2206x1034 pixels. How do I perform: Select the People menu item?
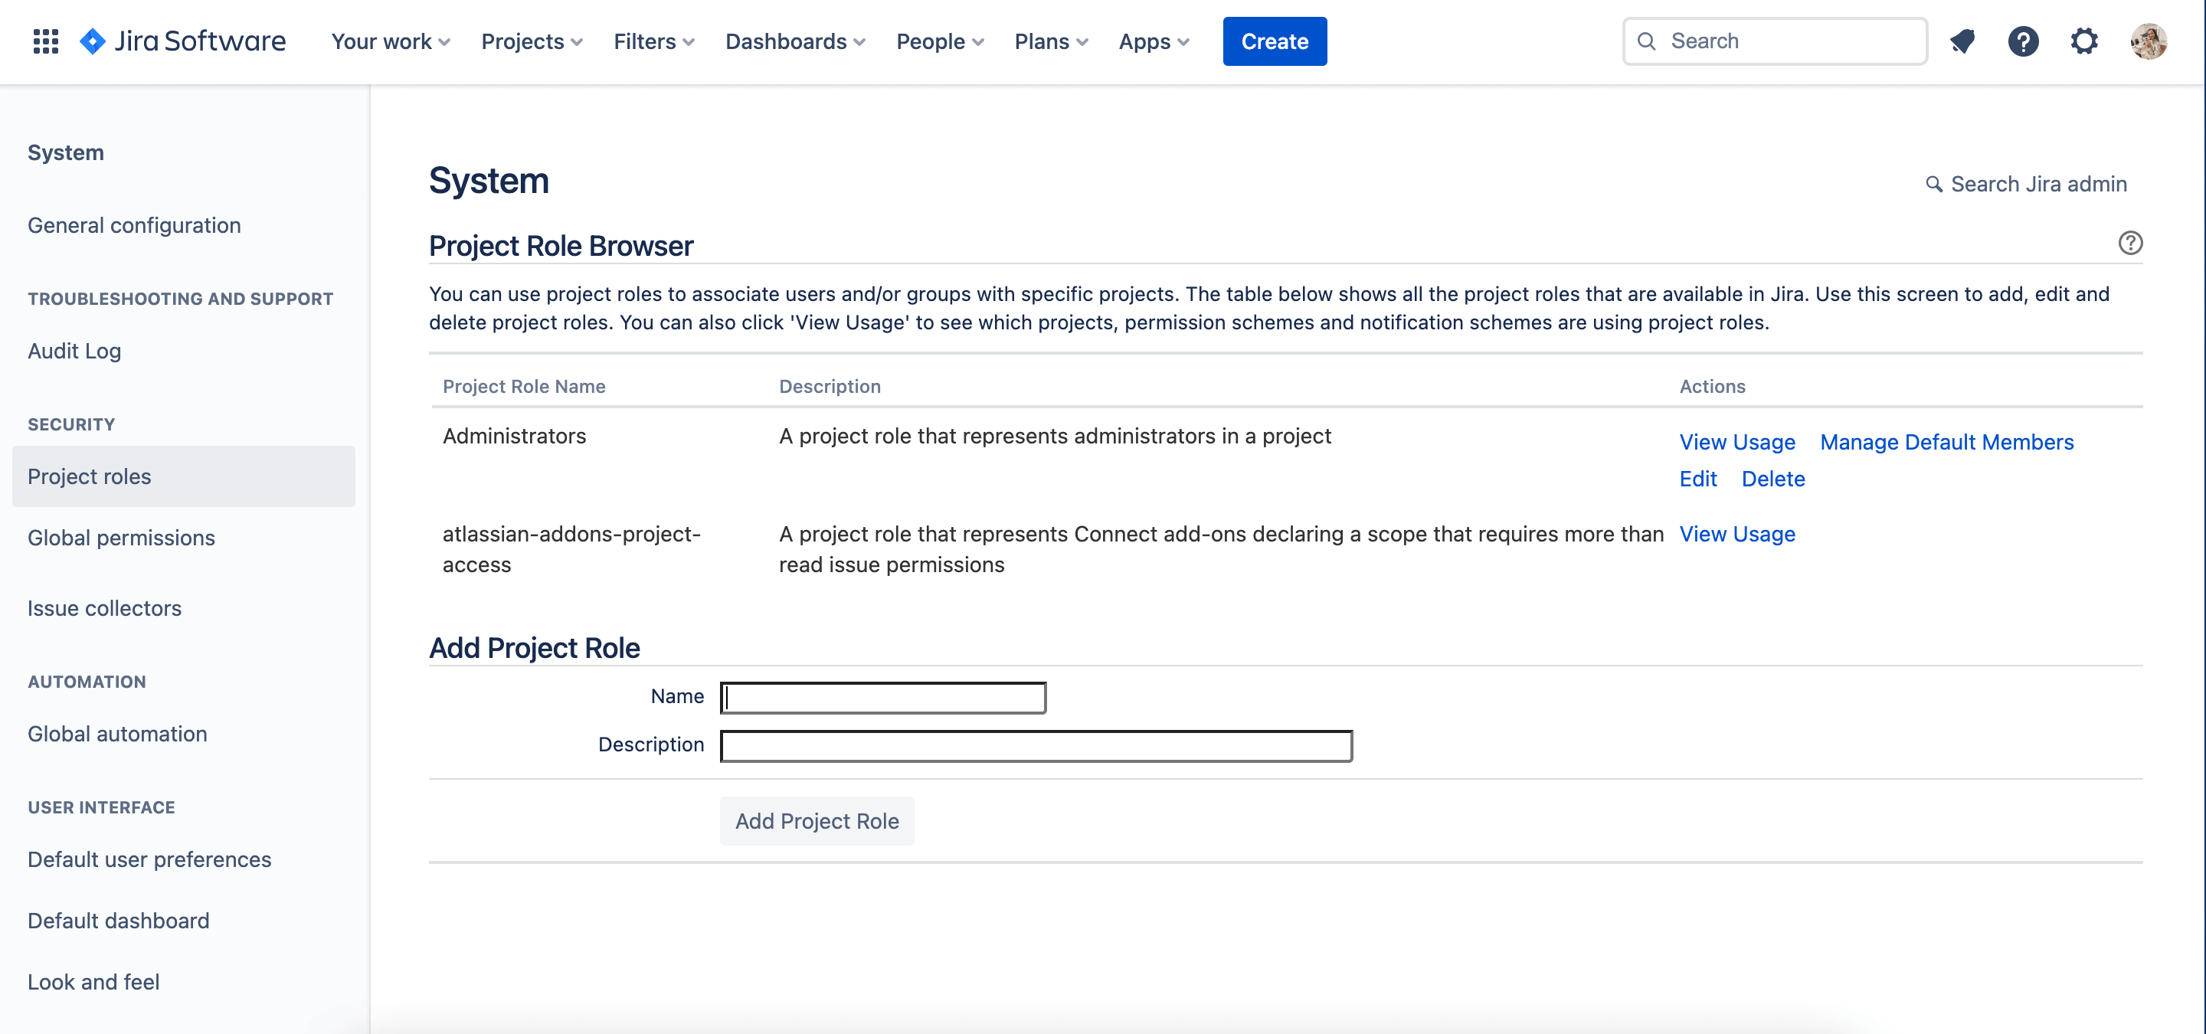(937, 41)
